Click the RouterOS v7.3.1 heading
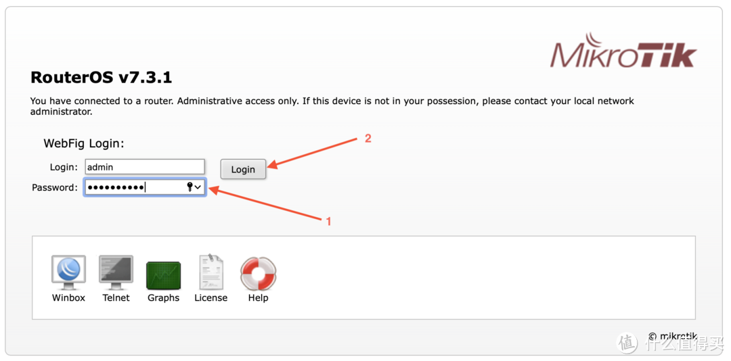731x361 pixels. click(x=101, y=78)
